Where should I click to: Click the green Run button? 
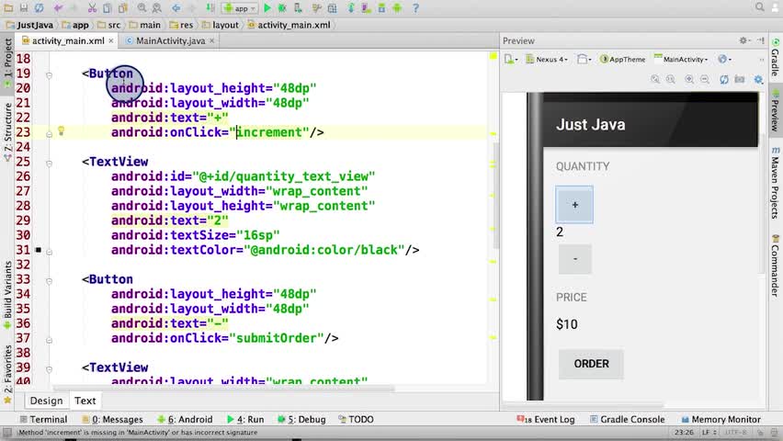[x=267, y=8]
